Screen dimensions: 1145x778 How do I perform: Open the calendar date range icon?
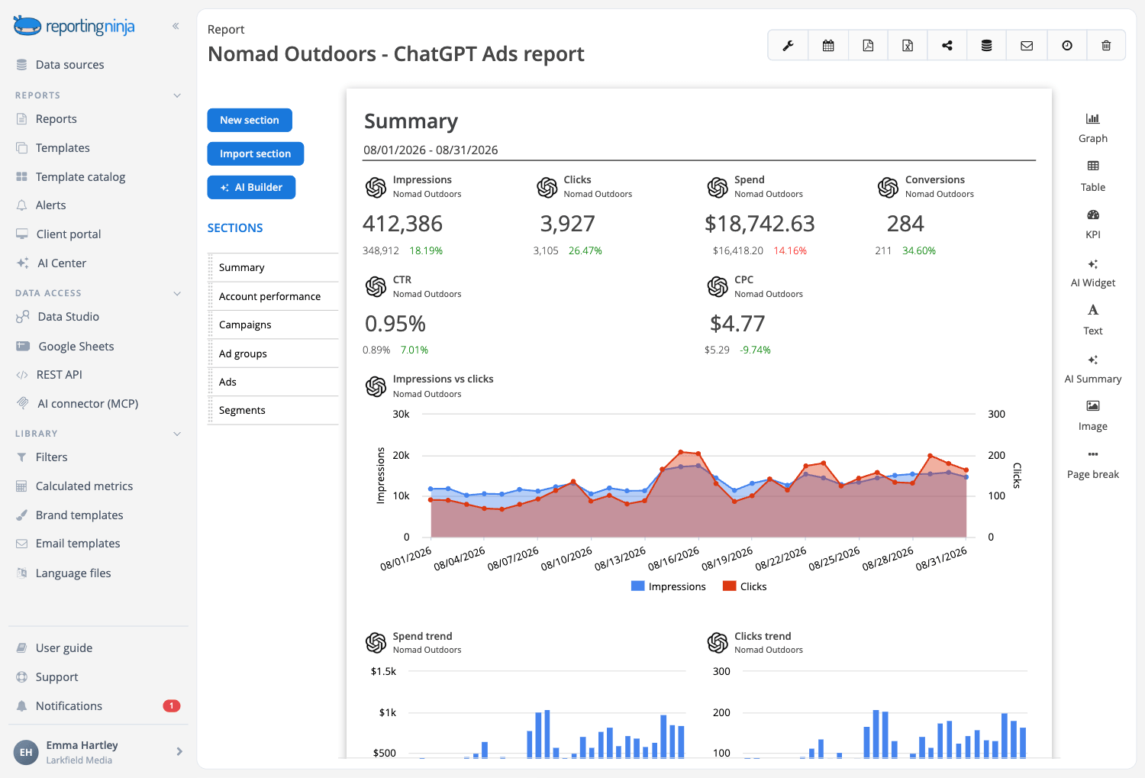(828, 46)
